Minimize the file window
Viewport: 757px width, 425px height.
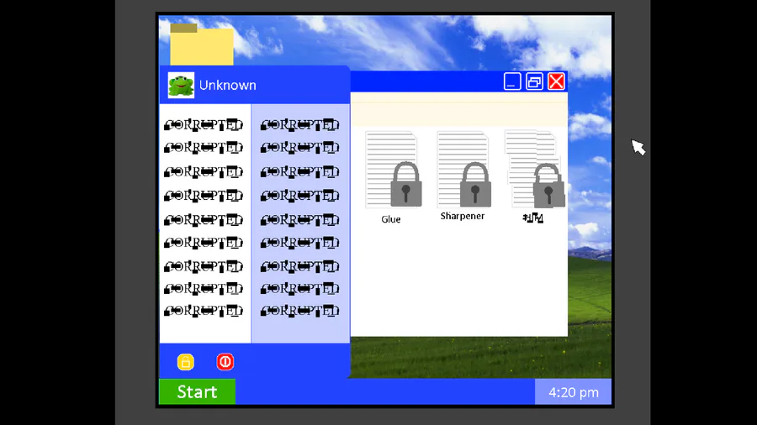click(x=512, y=82)
